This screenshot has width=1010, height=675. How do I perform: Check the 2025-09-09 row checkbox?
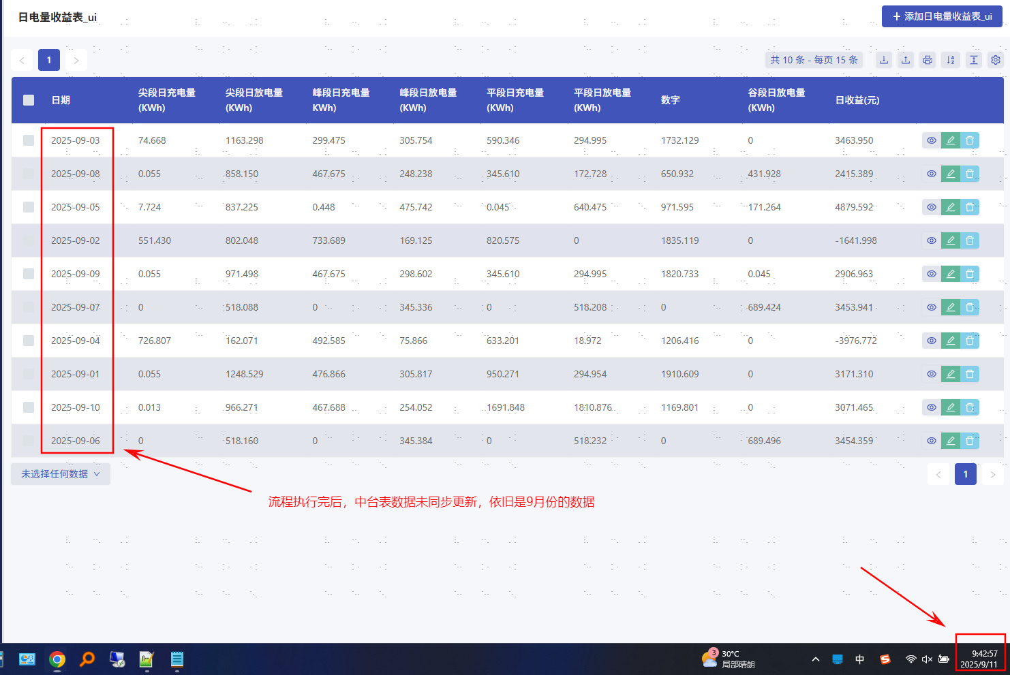[x=29, y=274]
